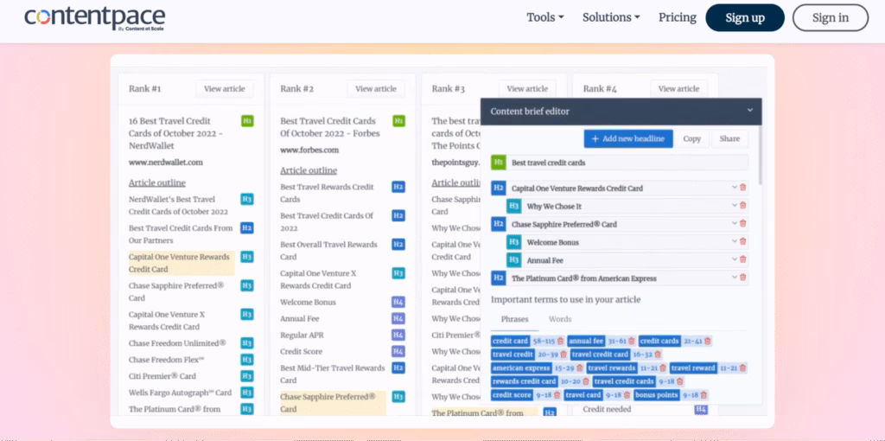Remove the 'american express' phrase tag
Viewport: 885px width, 441px height.
tap(580, 368)
